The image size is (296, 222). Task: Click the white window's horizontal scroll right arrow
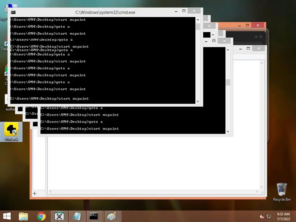click(x=257, y=191)
